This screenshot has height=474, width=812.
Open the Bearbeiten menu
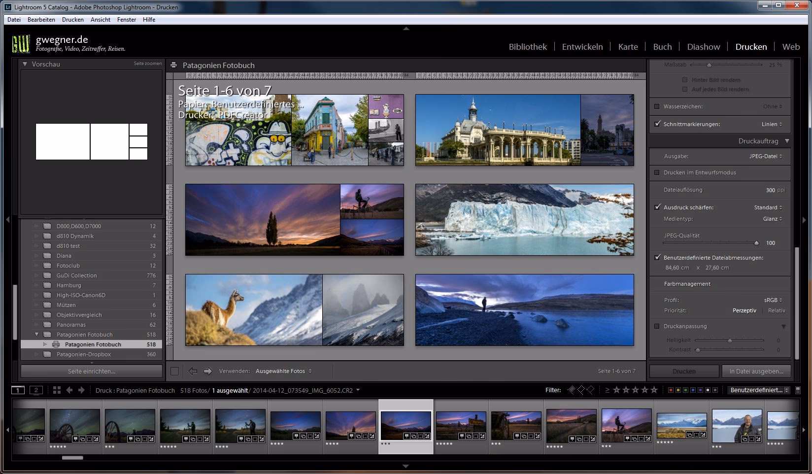41,20
